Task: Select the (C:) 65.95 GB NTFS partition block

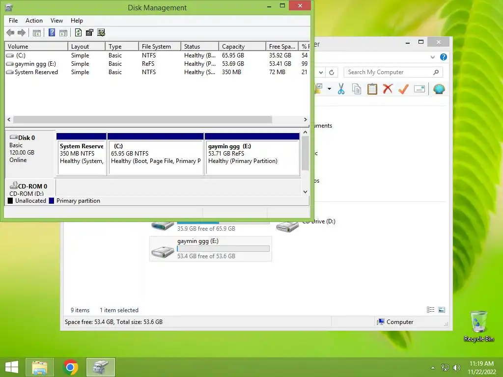Action: tap(156, 155)
